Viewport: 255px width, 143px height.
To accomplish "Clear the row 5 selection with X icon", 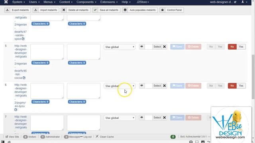I will (x=165, y=47).
